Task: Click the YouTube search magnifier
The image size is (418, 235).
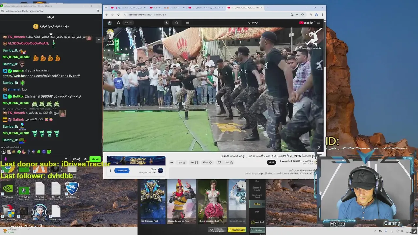Action: click(x=177, y=23)
